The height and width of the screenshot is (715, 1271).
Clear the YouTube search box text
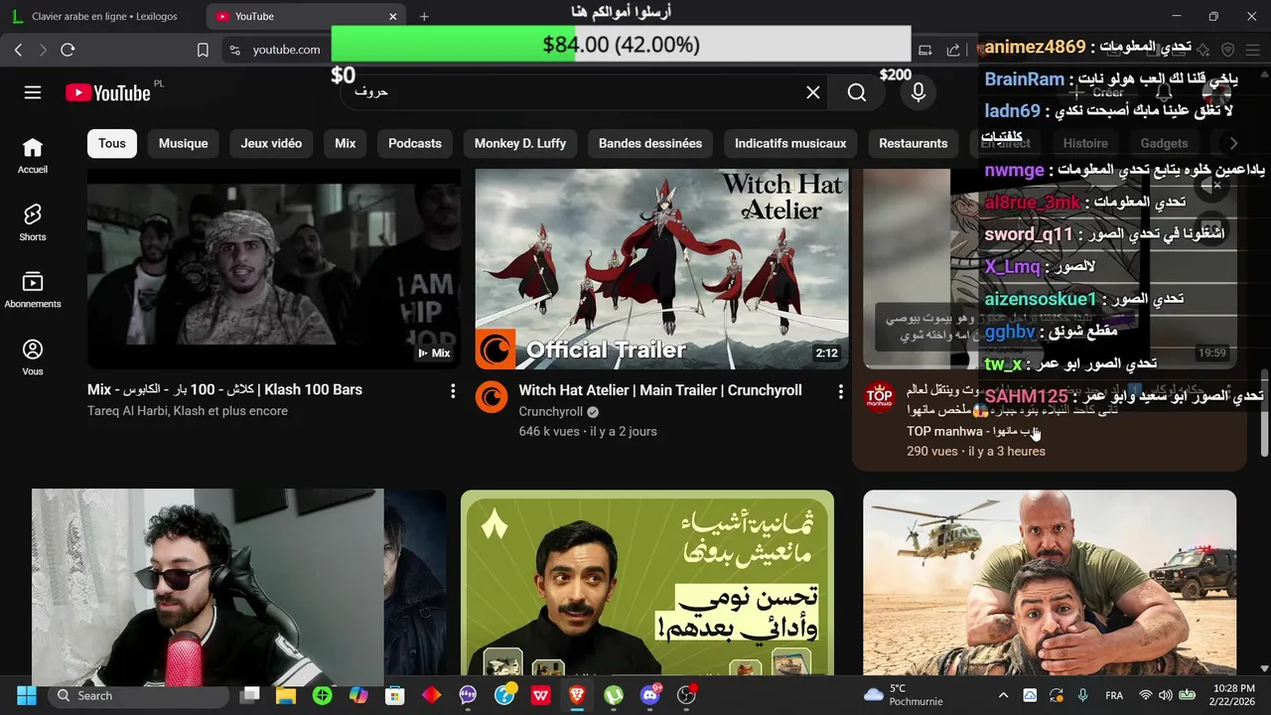click(813, 92)
